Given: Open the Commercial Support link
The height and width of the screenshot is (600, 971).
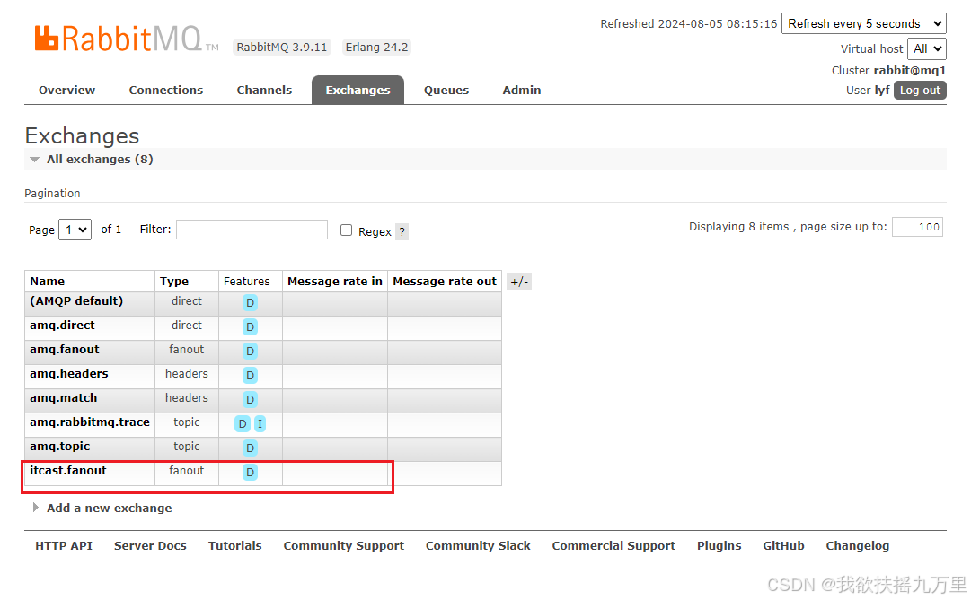Looking at the screenshot, I should (x=613, y=546).
